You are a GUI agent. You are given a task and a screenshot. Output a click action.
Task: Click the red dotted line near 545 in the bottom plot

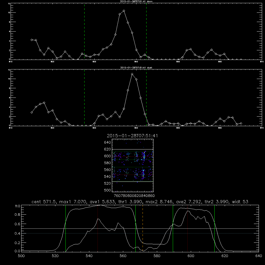(x=98, y=228)
